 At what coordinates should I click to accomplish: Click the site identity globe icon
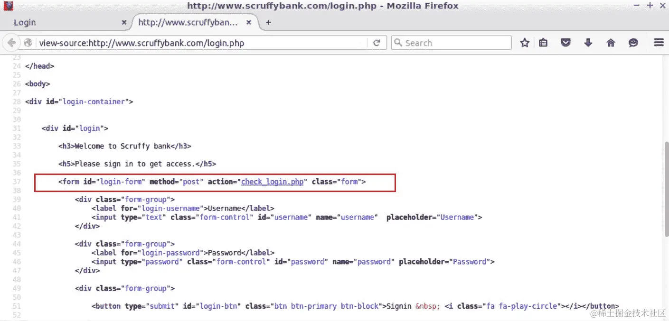pyautogui.click(x=28, y=43)
